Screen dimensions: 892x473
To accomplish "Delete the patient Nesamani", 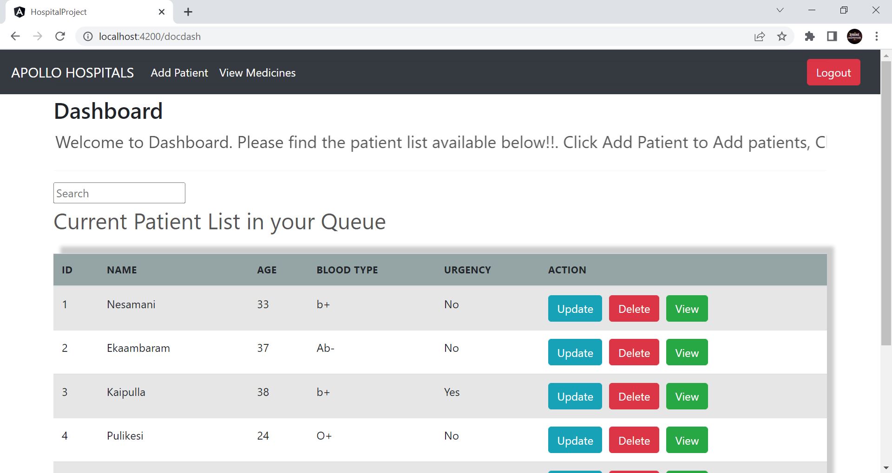I will 634,309.
